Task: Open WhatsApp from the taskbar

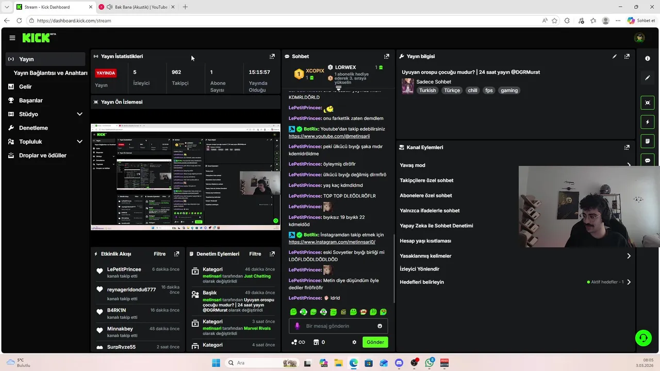Action: (x=430, y=363)
